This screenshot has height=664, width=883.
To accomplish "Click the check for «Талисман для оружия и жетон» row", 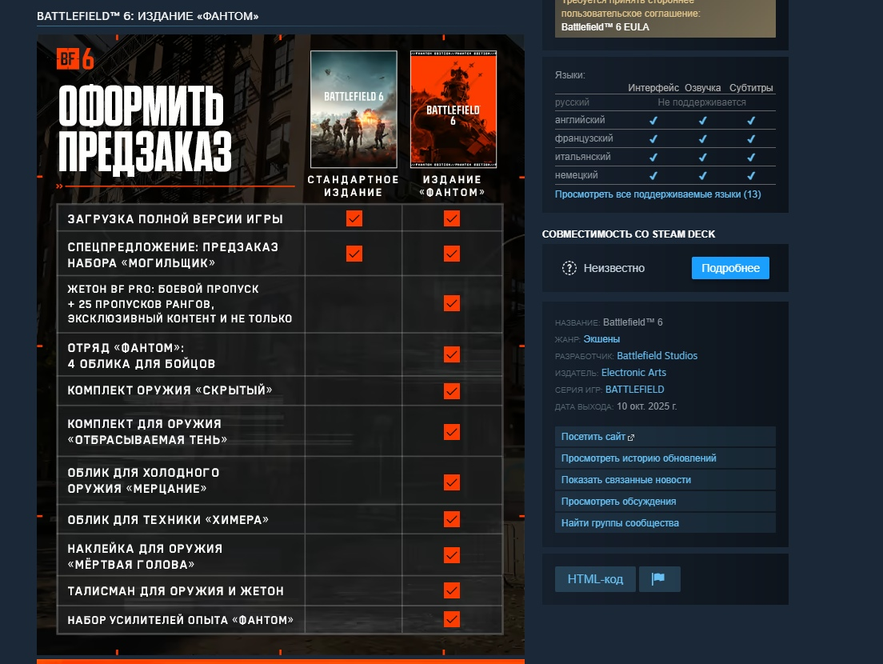I will [452, 590].
